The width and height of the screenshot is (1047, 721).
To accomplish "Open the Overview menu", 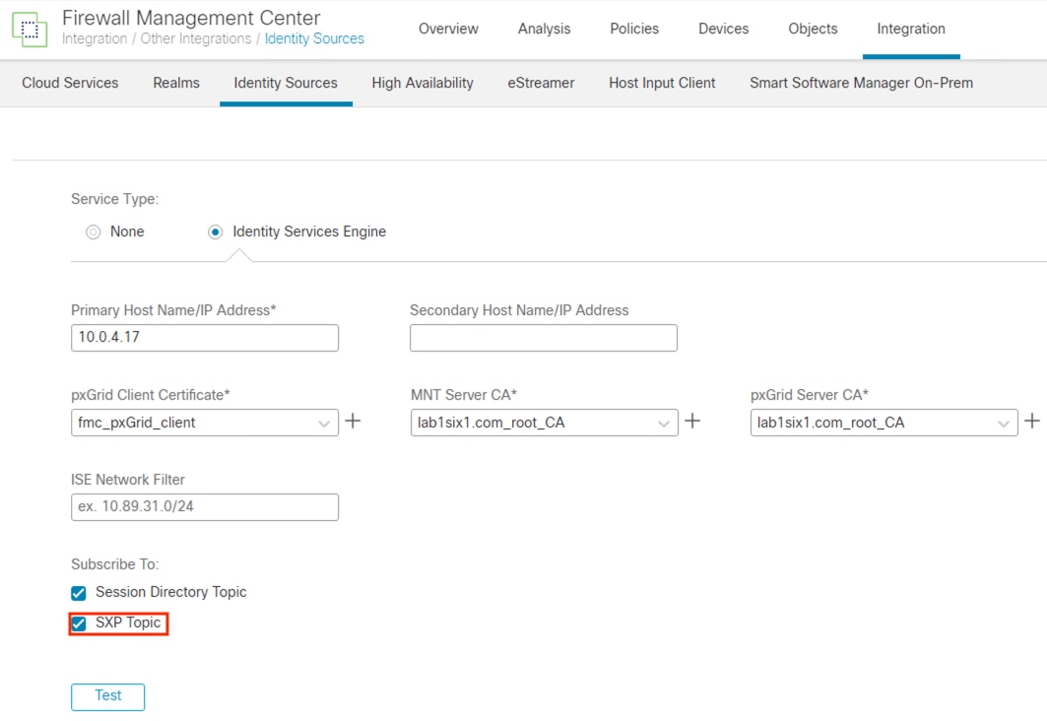I will coord(448,29).
